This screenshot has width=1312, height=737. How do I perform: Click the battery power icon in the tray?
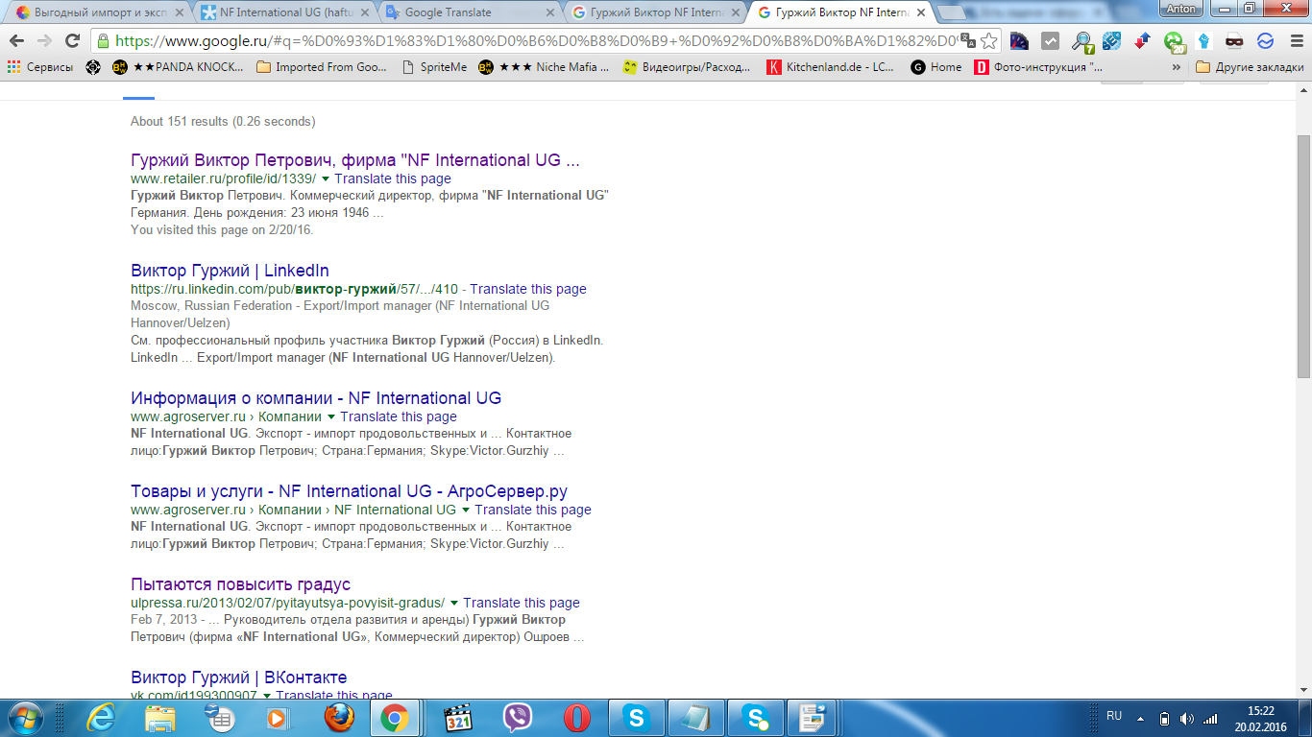click(1164, 718)
